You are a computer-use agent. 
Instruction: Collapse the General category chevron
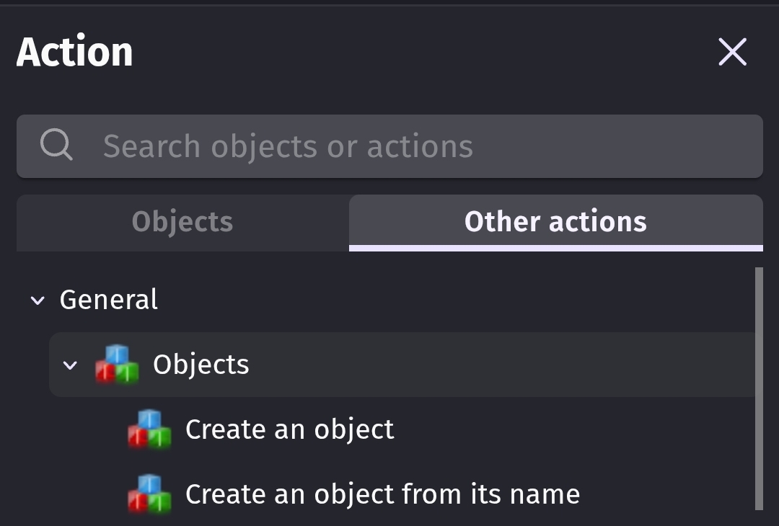37,300
